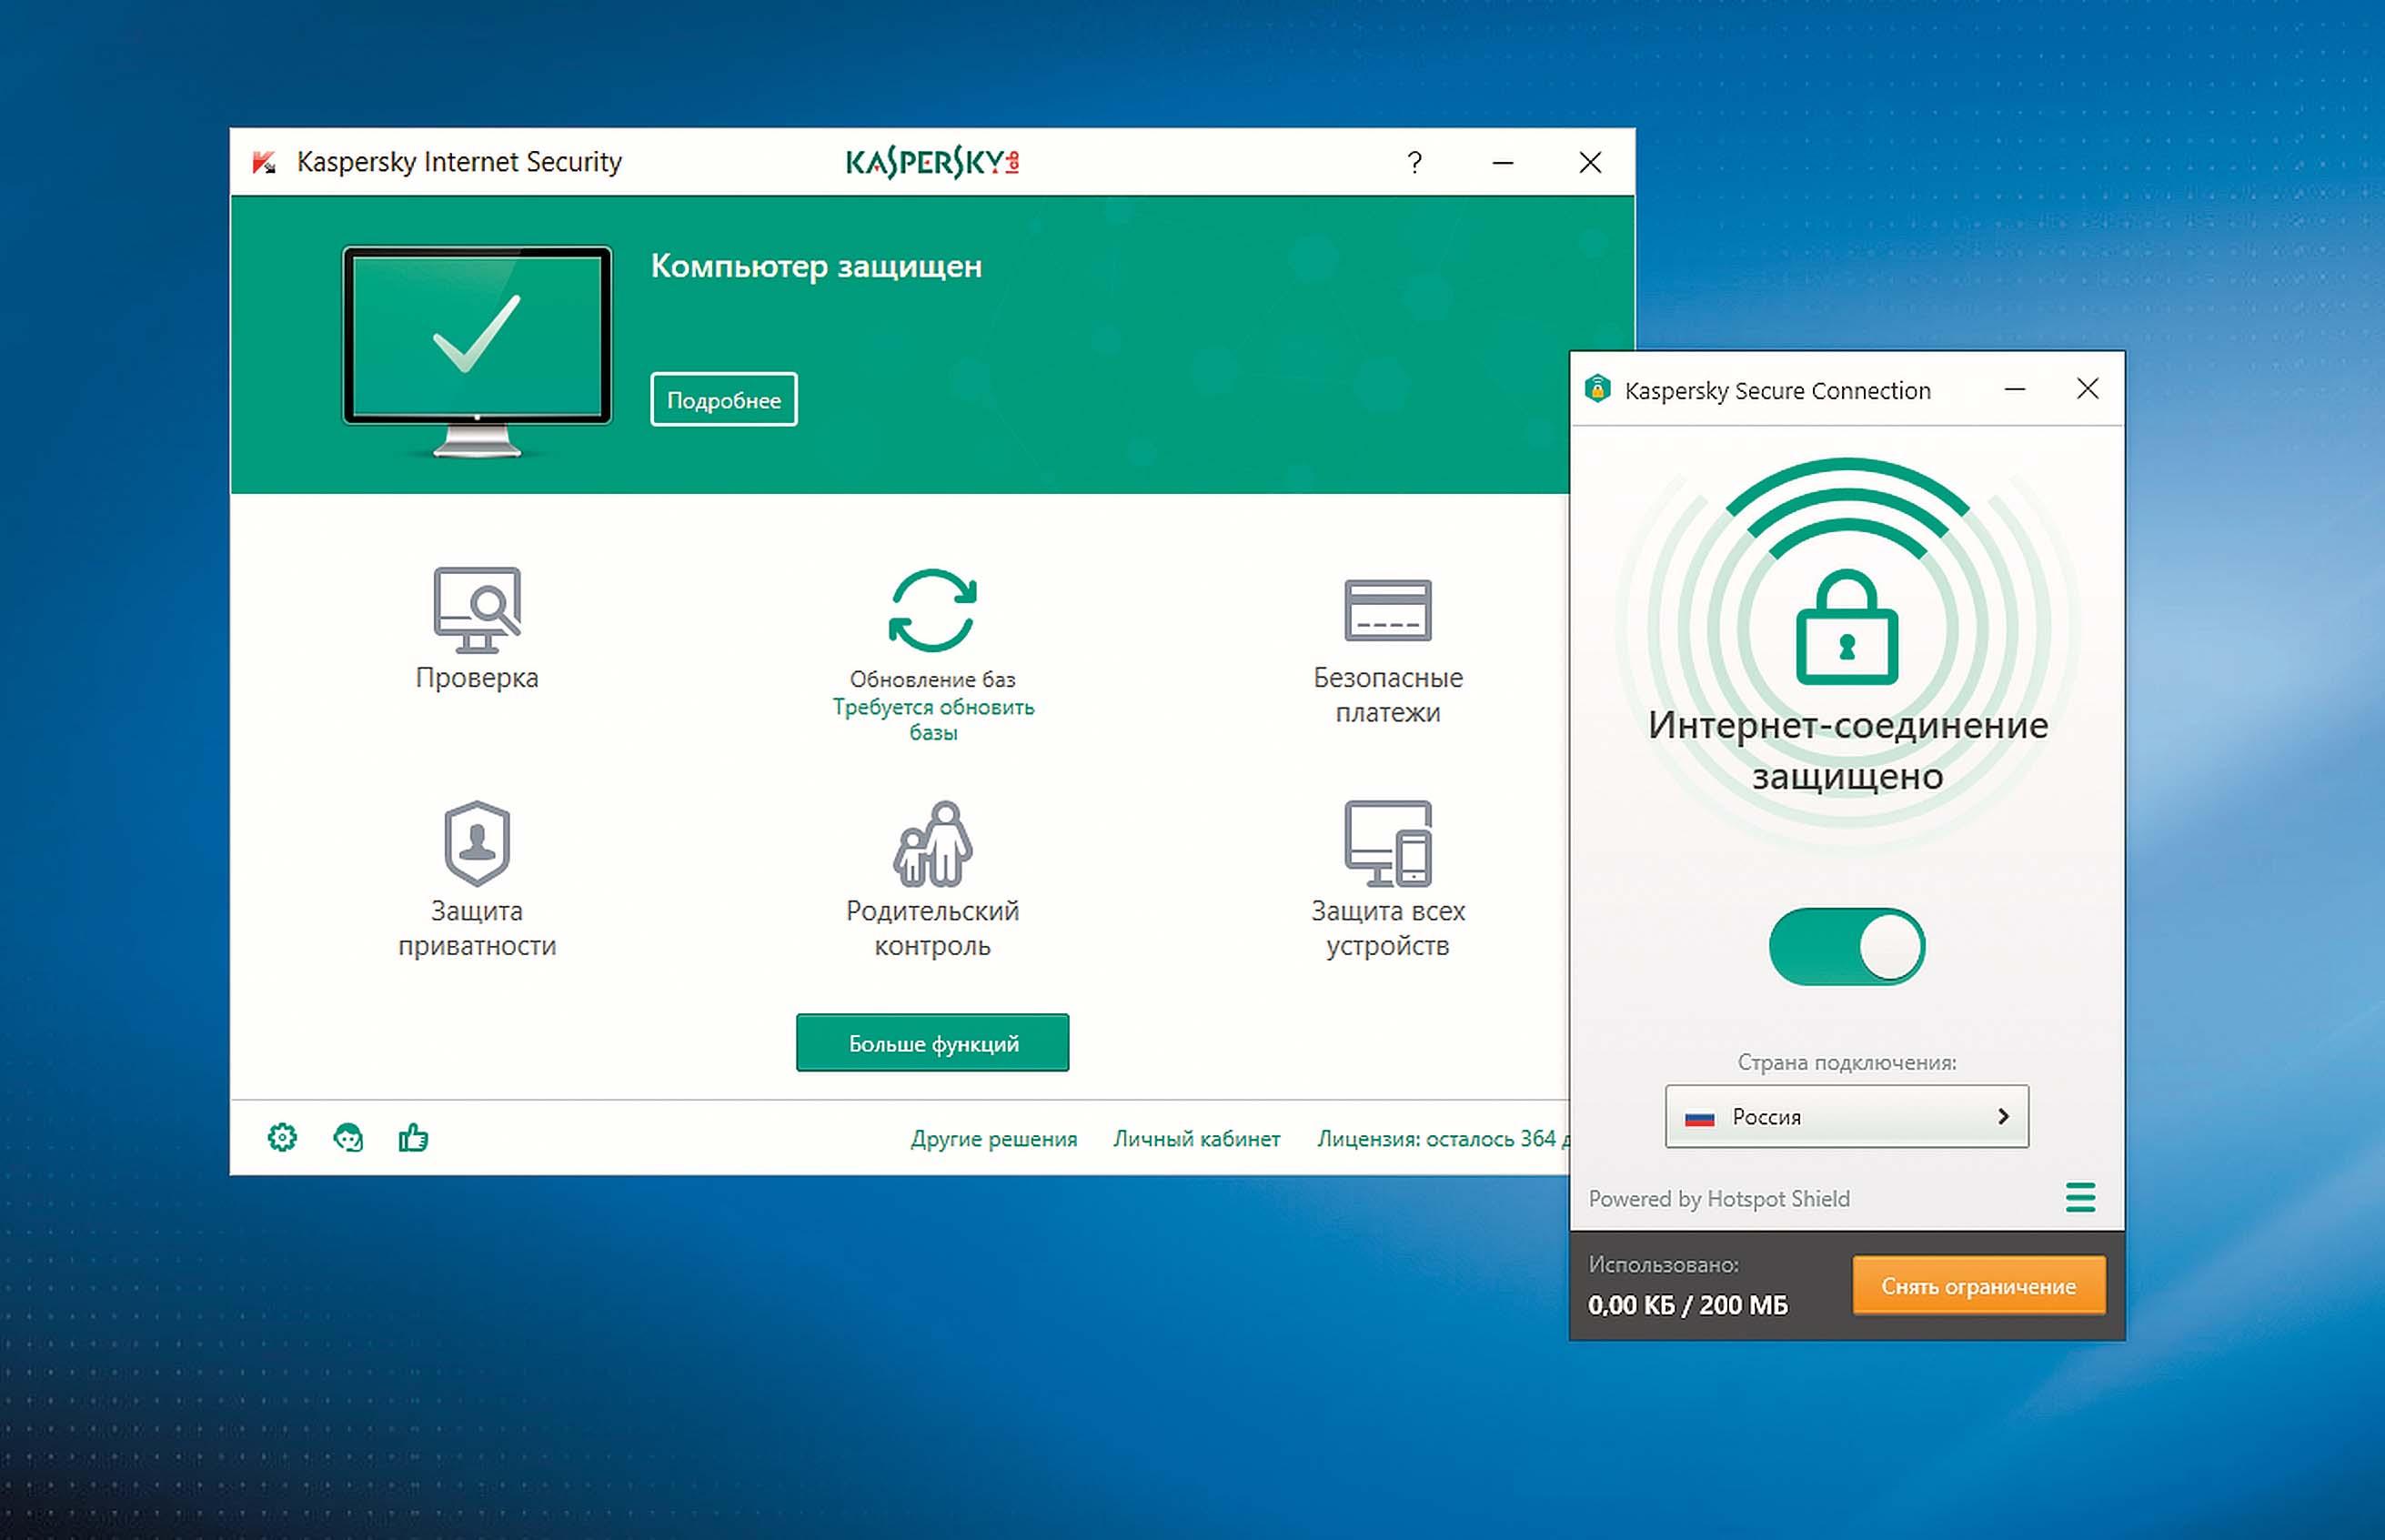Open the Другие решения link

pos(993,1138)
